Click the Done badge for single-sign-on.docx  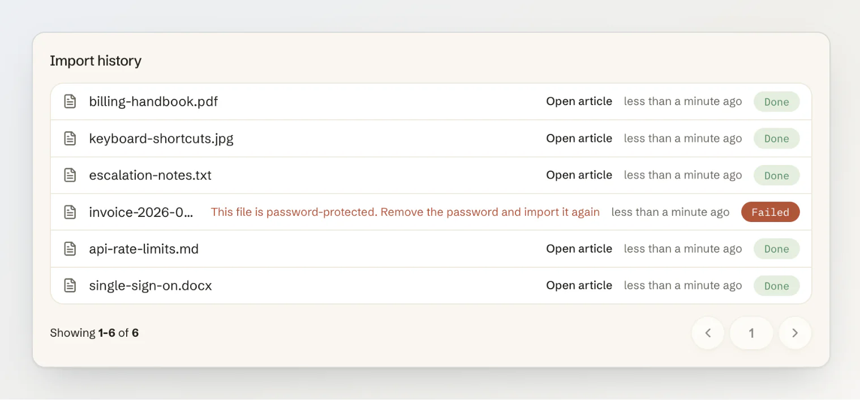click(x=776, y=285)
